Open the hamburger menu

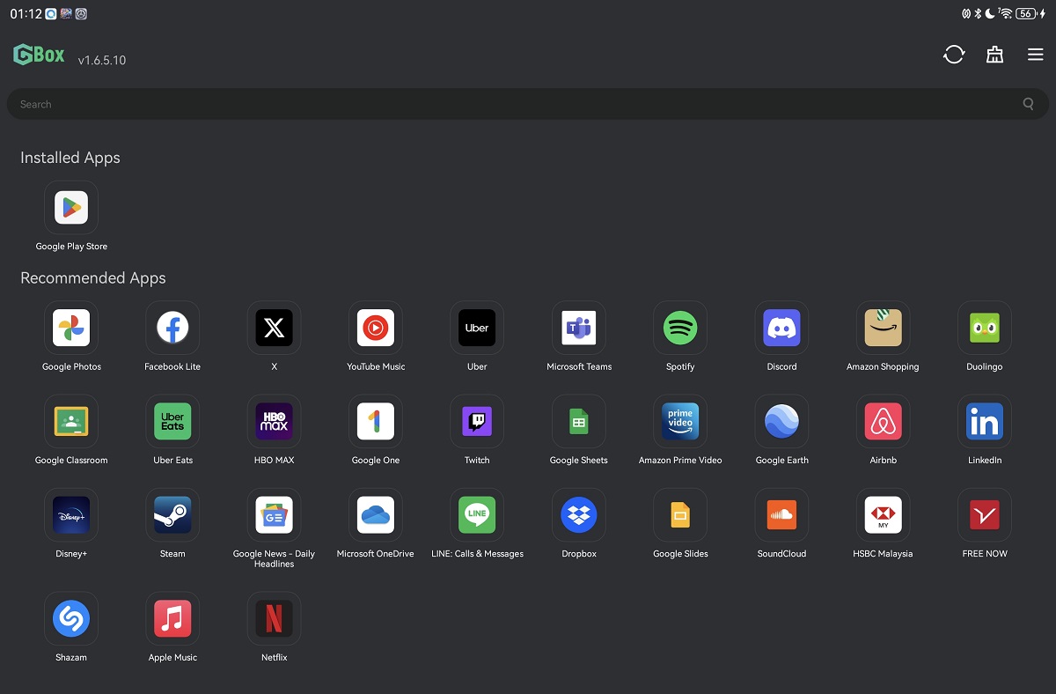(x=1035, y=55)
